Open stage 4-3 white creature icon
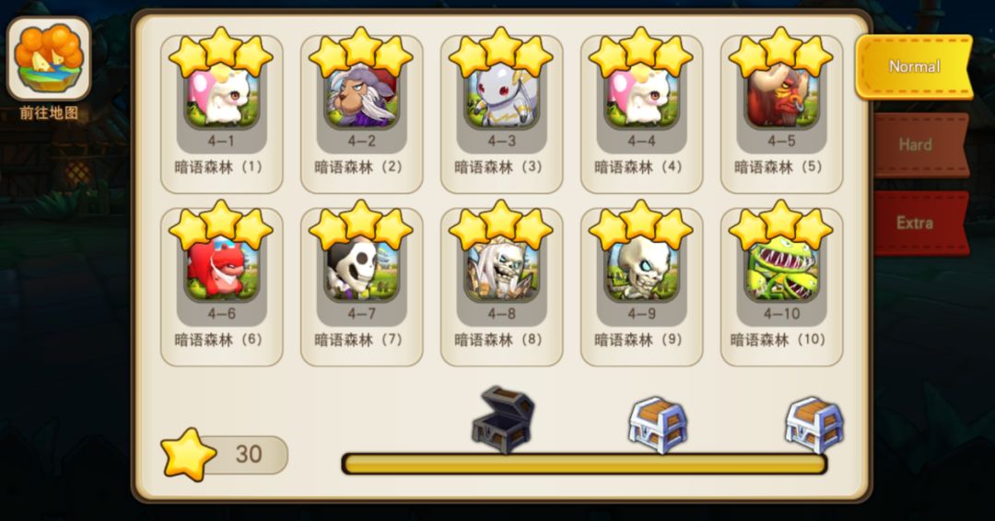The height and width of the screenshot is (521, 995). (x=501, y=95)
